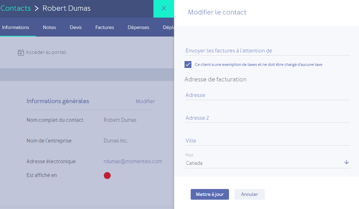Select the Informations tab
359x209 pixels.
click(16, 27)
